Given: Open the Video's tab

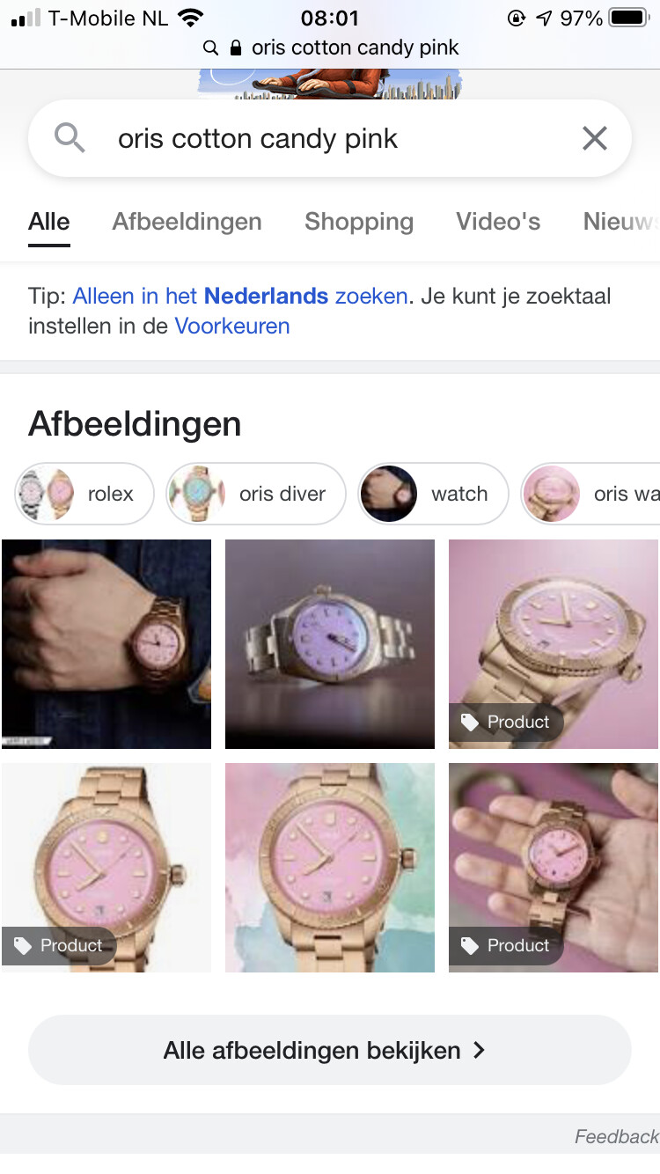Looking at the screenshot, I should pyautogui.click(x=498, y=222).
